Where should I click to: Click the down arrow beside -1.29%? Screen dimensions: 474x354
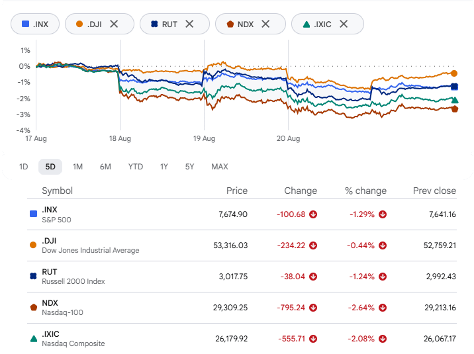click(x=383, y=214)
